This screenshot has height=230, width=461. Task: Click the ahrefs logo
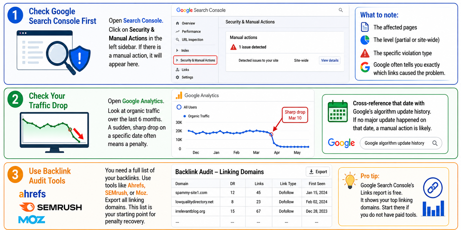32,194
